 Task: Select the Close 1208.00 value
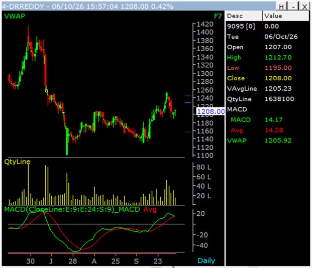[x=278, y=78]
